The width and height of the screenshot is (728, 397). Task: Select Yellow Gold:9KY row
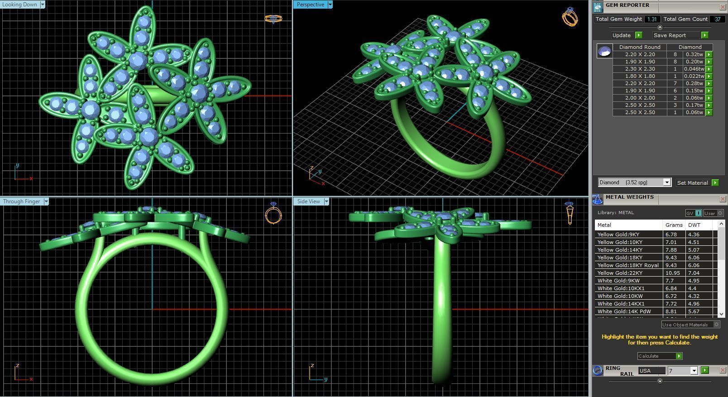656,234
